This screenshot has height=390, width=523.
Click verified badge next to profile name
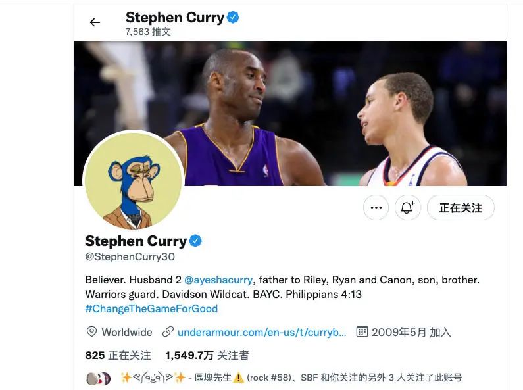pos(195,241)
